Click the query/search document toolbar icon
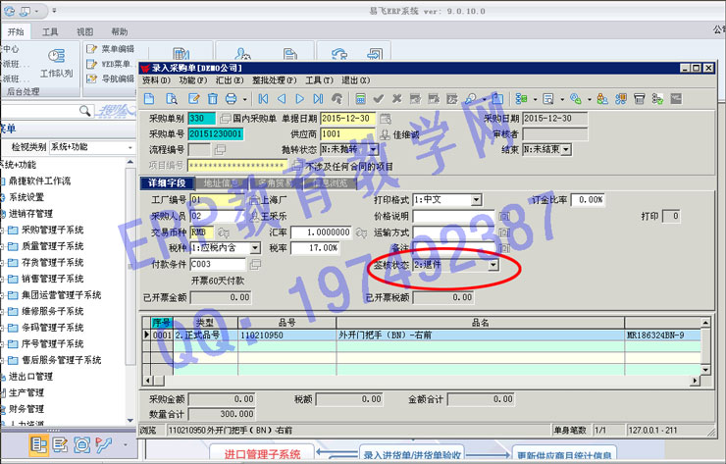 pos(172,99)
